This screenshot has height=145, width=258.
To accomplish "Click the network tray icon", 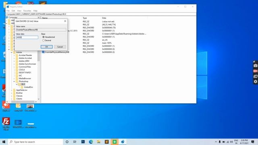I will (228, 142).
